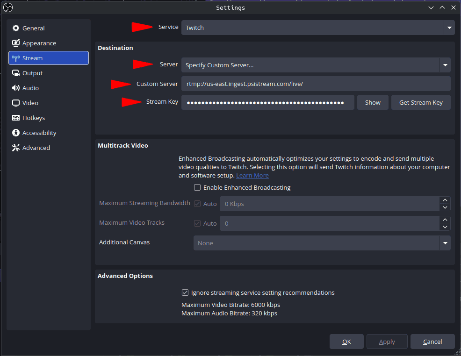This screenshot has height=356, width=461.
Task: Open Audio settings page
Action: pyautogui.click(x=49, y=88)
